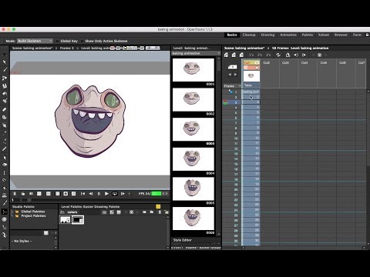
Task: Select the Hook tool
Action: (4, 227)
